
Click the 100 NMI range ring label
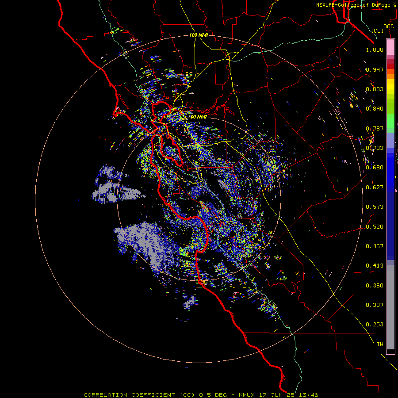tap(199, 35)
